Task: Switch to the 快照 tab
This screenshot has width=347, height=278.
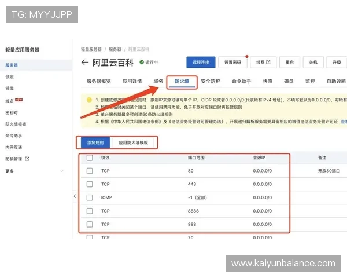Action: point(268,81)
